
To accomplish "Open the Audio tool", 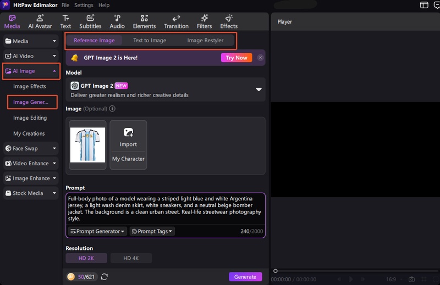I will pos(117,22).
